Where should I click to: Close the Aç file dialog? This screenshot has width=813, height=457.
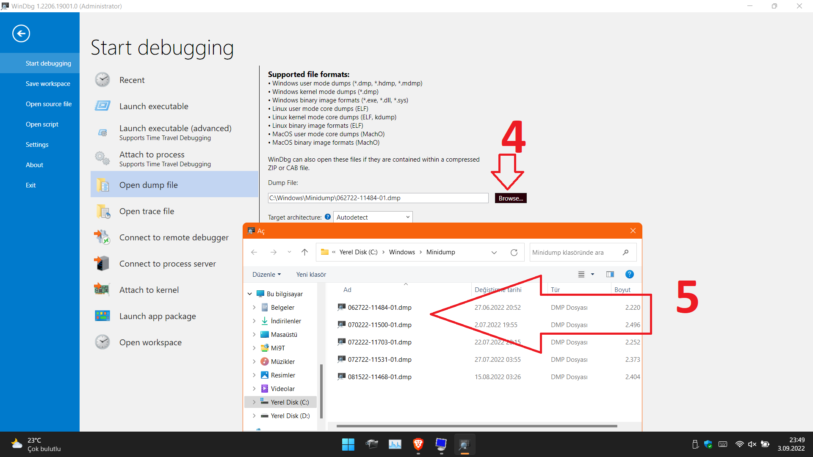tap(633, 231)
